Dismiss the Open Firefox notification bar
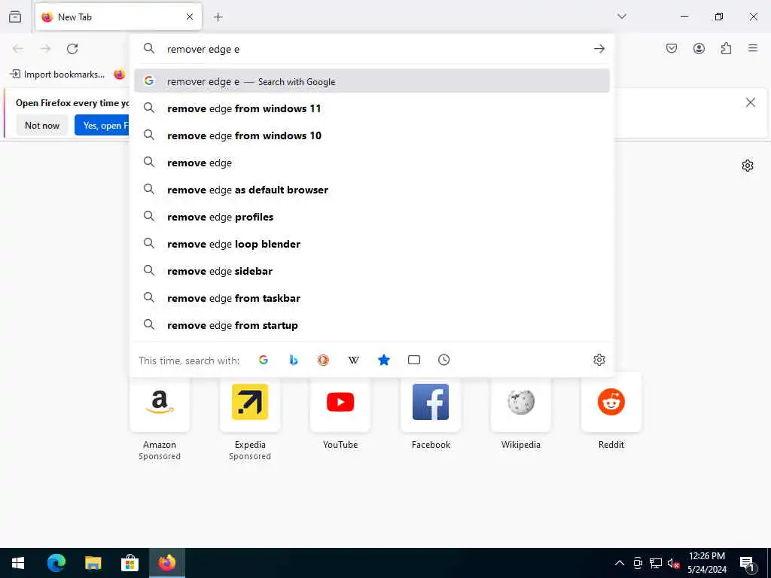 751,102
